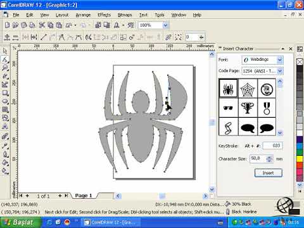Screen dimensions: 304x228
Task: Select the Pick tool in toolbox
Action: 5,51
